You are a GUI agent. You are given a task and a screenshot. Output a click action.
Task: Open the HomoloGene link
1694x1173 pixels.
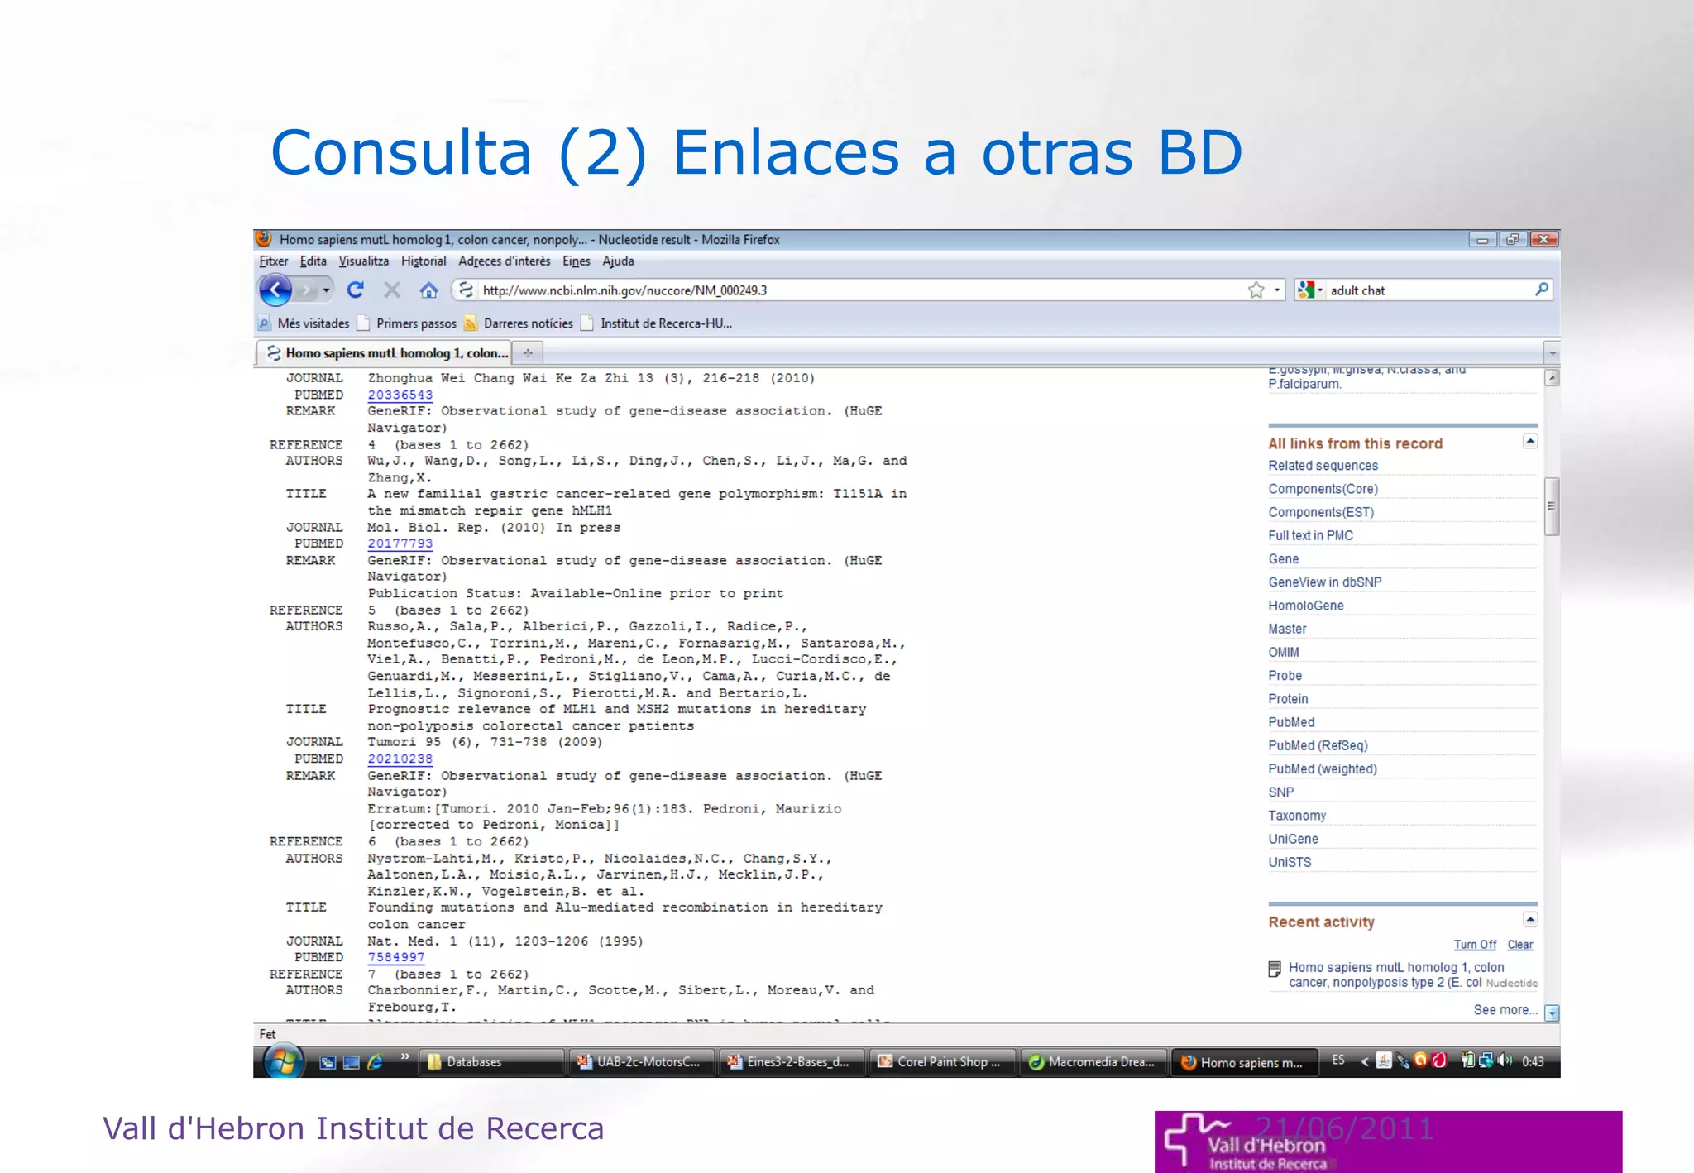[1306, 606]
